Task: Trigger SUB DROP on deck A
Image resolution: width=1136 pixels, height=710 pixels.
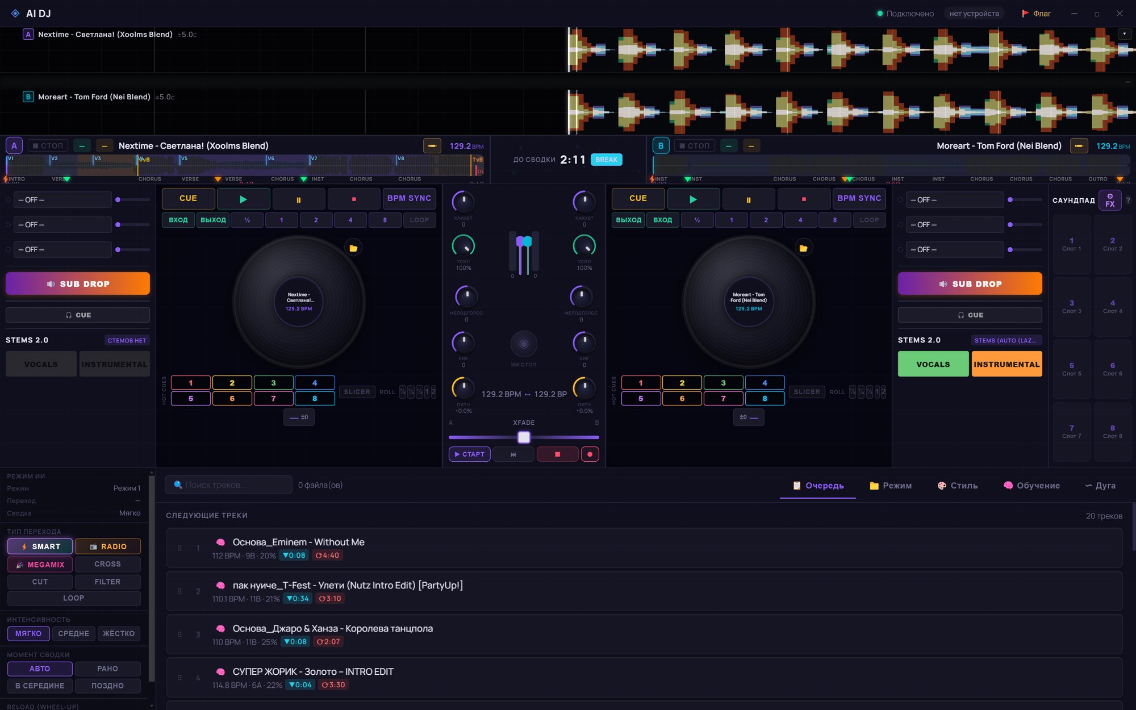Action: coord(78,283)
